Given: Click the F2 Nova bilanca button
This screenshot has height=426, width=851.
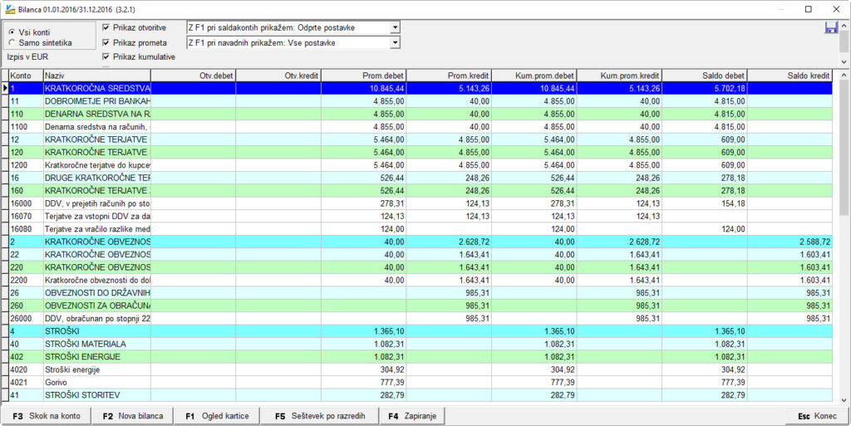Looking at the screenshot, I should click(x=131, y=415).
